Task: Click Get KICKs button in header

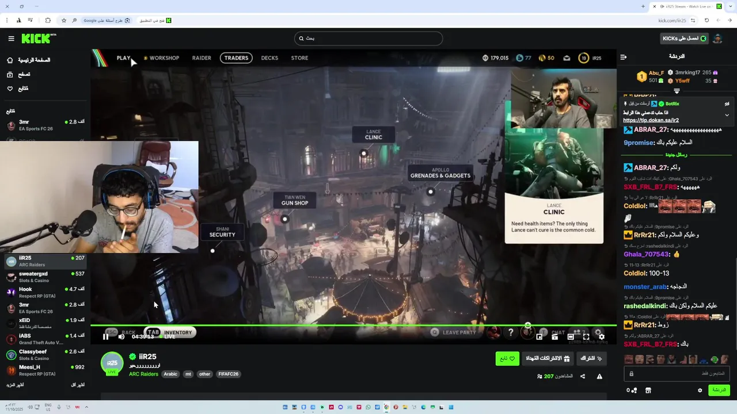Action: 684,39
